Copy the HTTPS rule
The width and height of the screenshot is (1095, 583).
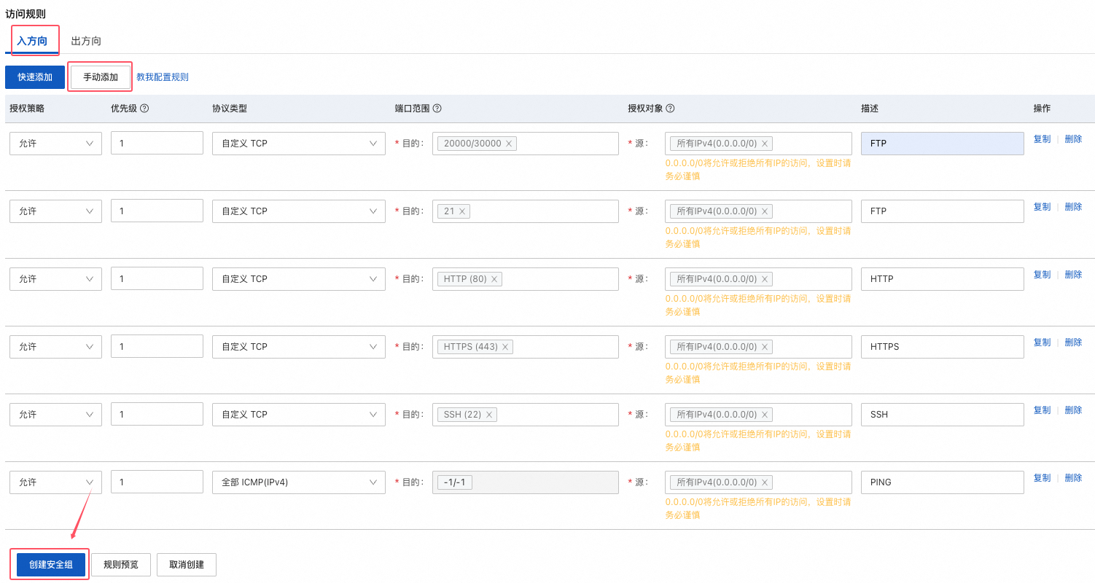(x=1042, y=343)
